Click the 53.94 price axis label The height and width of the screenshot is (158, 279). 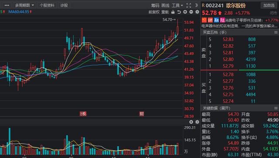click(x=189, y=22)
